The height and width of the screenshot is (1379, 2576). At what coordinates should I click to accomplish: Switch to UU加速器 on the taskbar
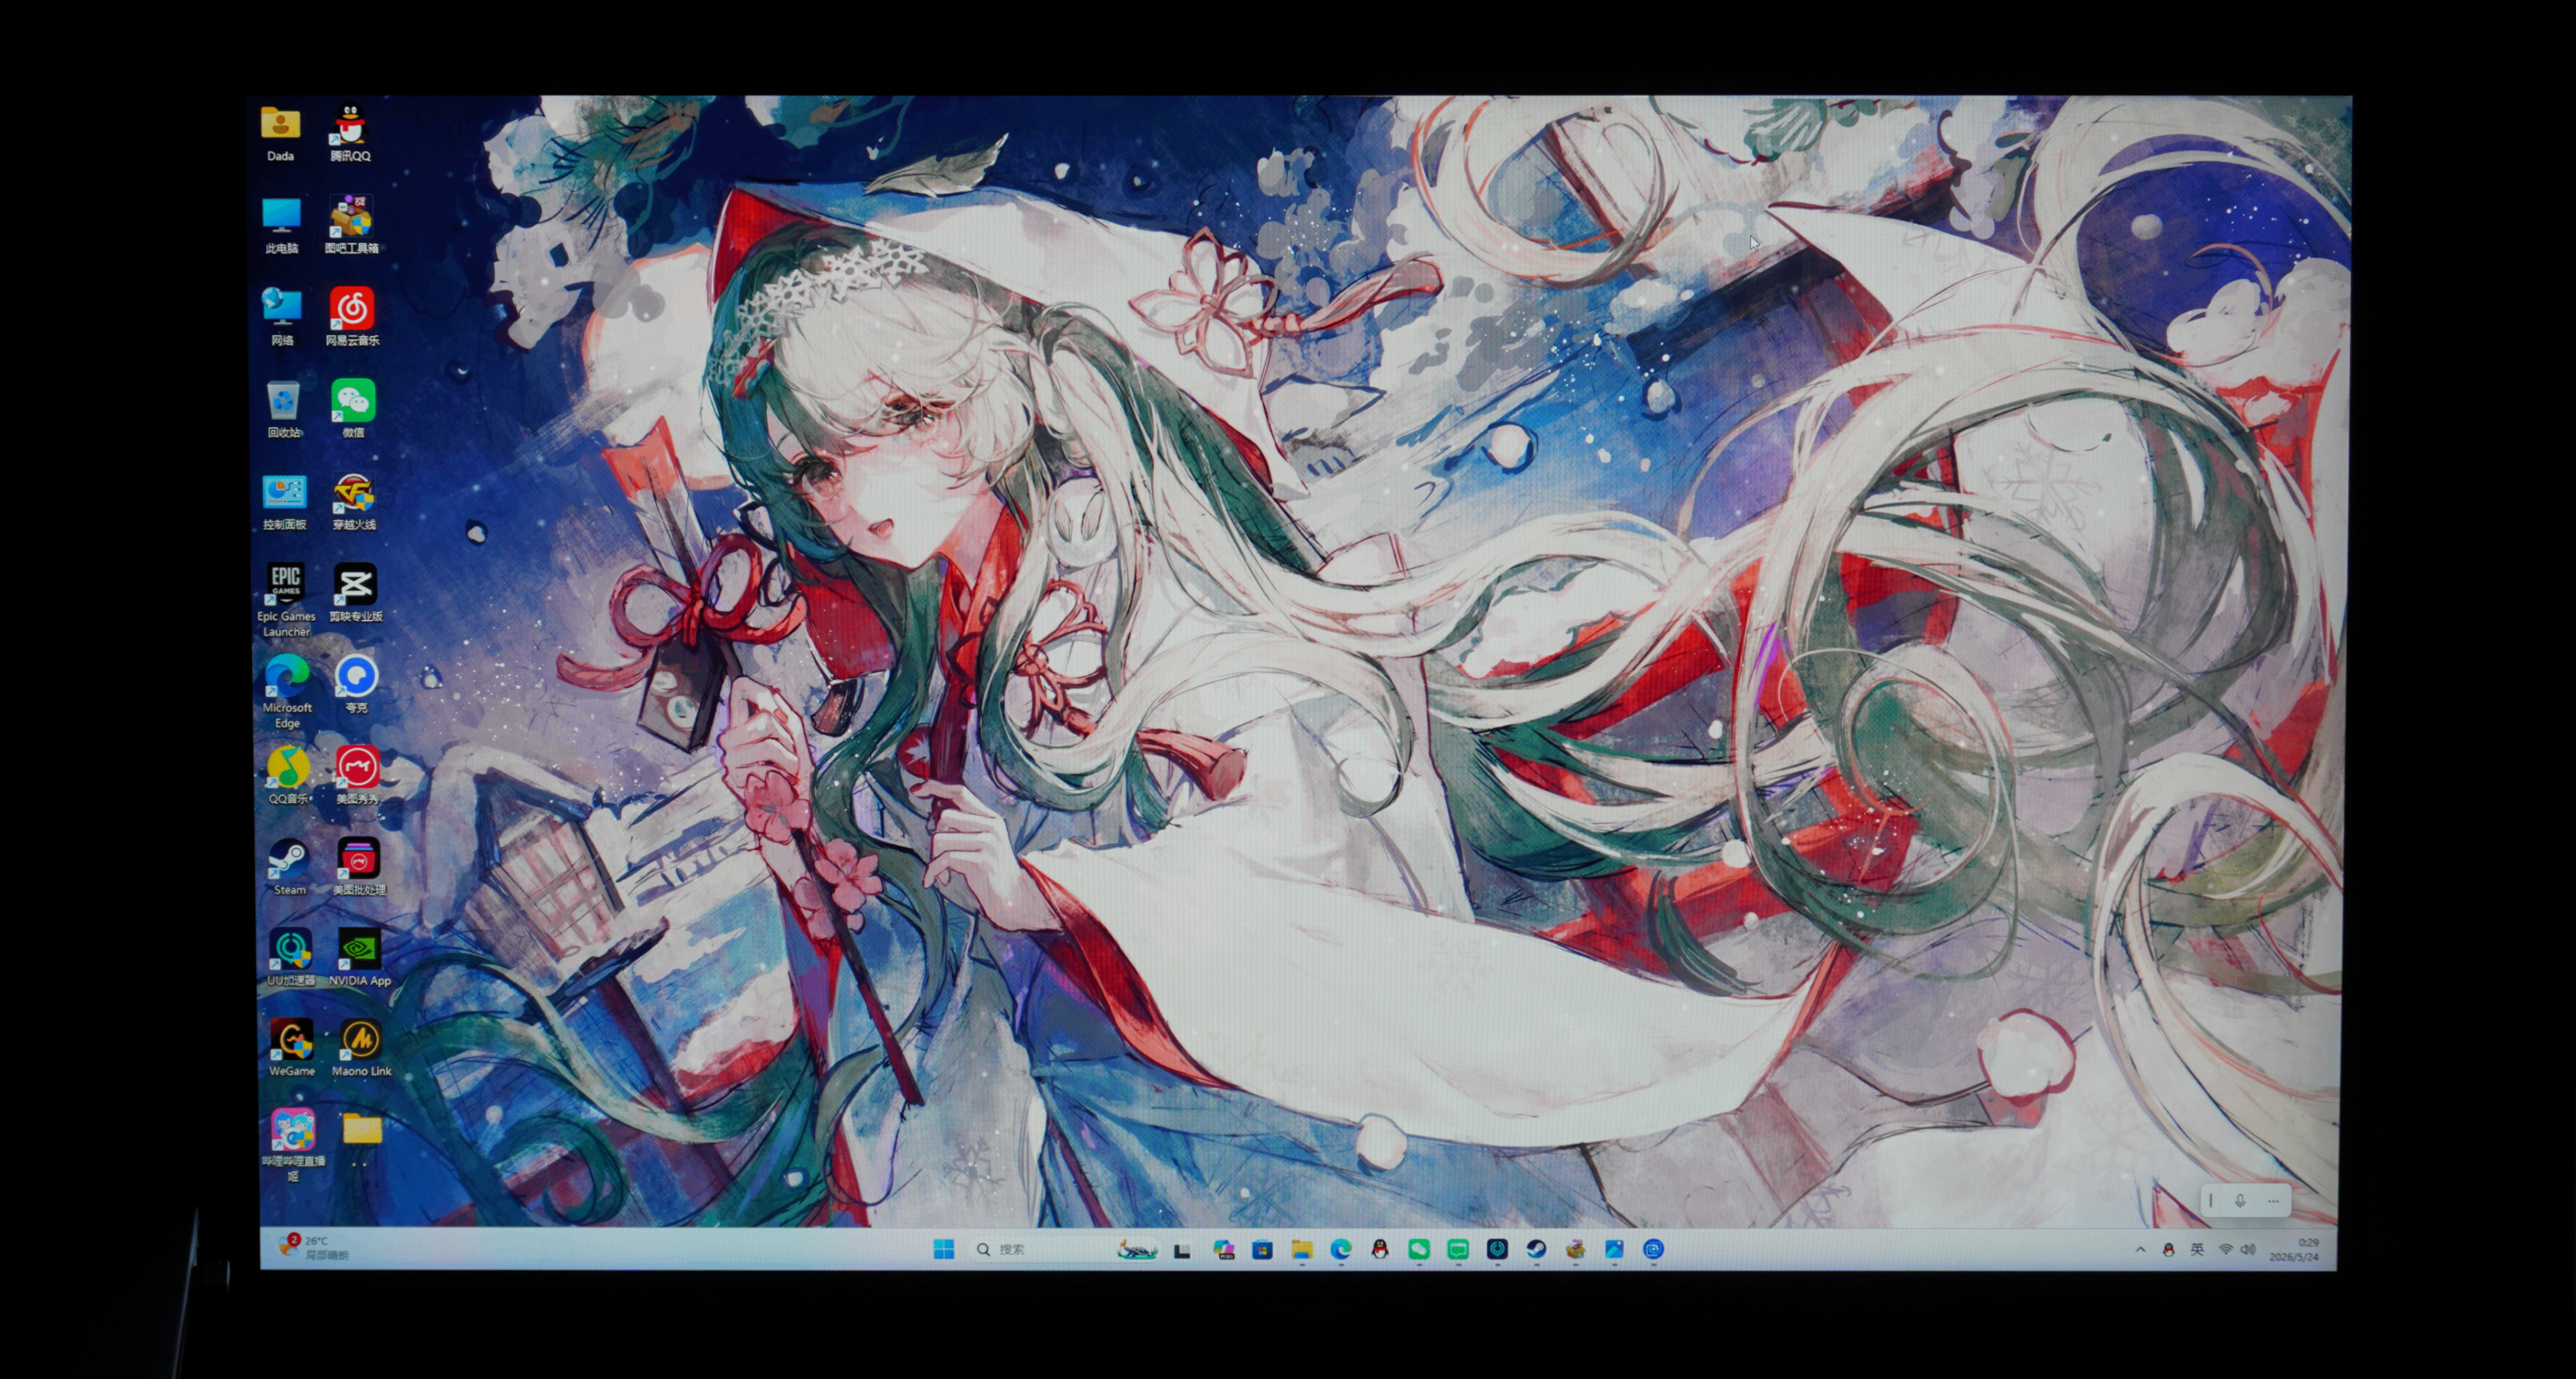[x=1497, y=1249]
